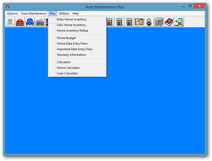Click the middle of the three calculator icons

point(119,22)
